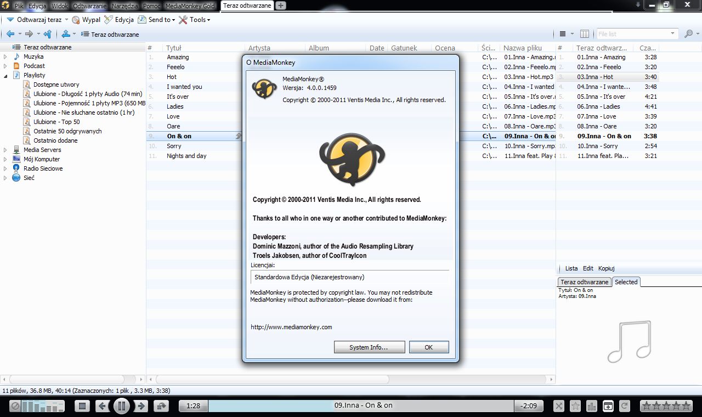Screen dimensions: 702x417
Task: Toggle the Auto-DJ star icon
Action: coord(575,406)
